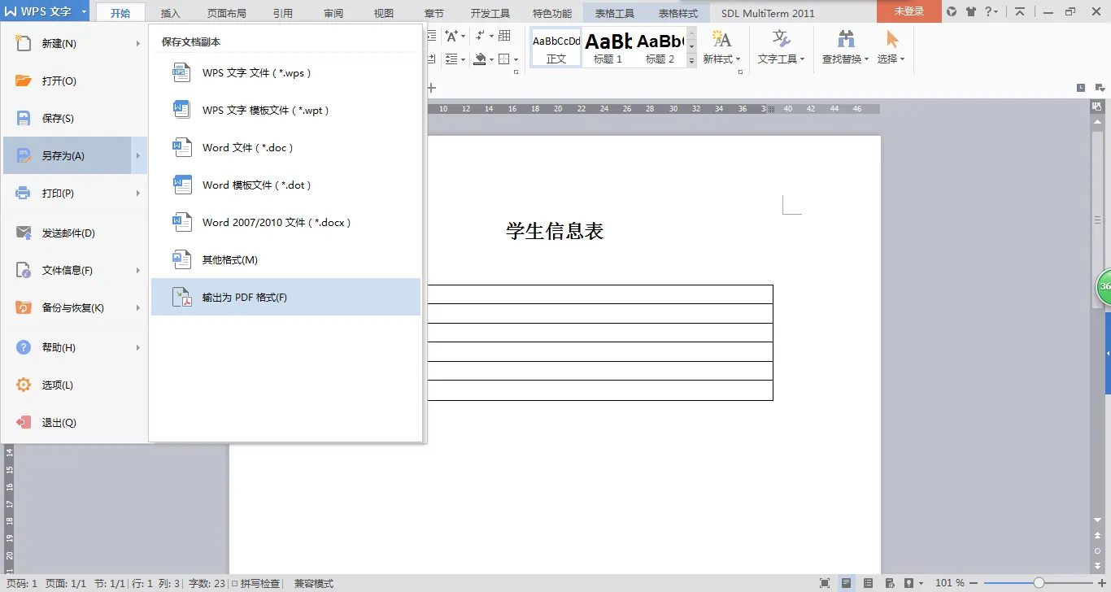Save a copy as WPS 文字 文件 (*.wps)

[x=285, y=73]
